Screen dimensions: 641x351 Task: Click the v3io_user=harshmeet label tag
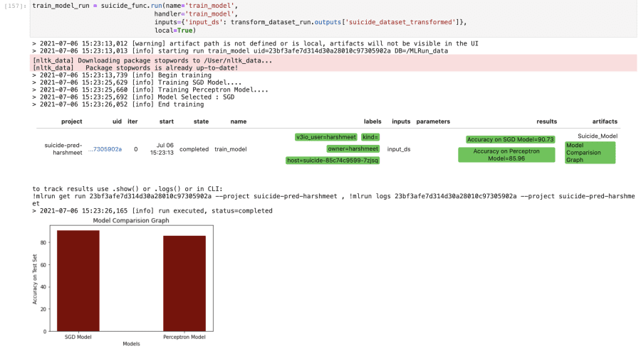pyautogui.click(x=325, y=137)
